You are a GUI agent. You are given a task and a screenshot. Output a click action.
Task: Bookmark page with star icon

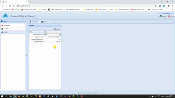[x=156, y=6]
